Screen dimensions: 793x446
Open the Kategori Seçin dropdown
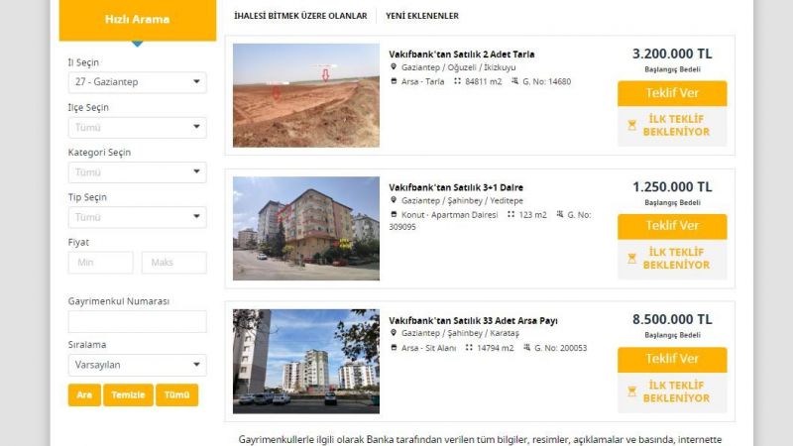[x=137, y=172]
